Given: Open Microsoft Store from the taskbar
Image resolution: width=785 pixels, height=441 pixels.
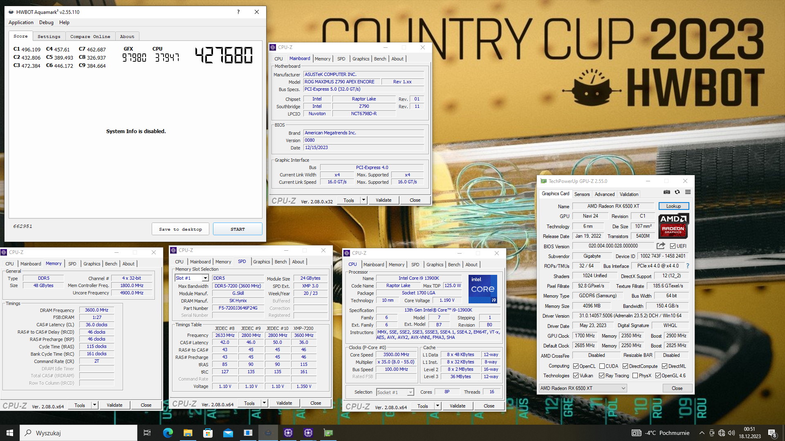Looking at the screenshot, I should [x=208, y=433].
